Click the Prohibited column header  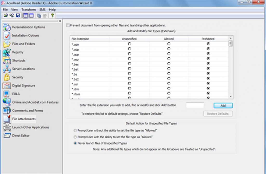tap(208, 39)
